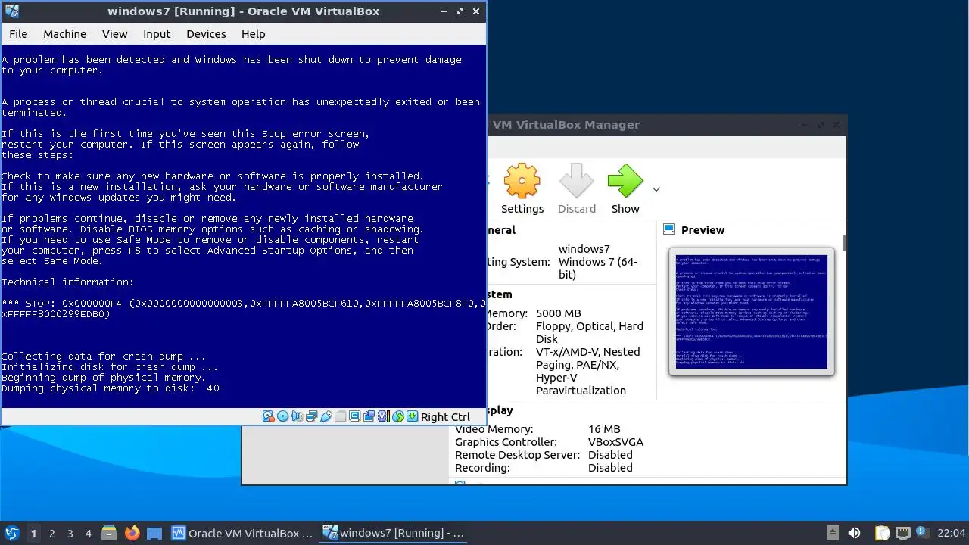
Task: Click the 22:04 clock
Action: pyautogui.click(x=951, y=533)
